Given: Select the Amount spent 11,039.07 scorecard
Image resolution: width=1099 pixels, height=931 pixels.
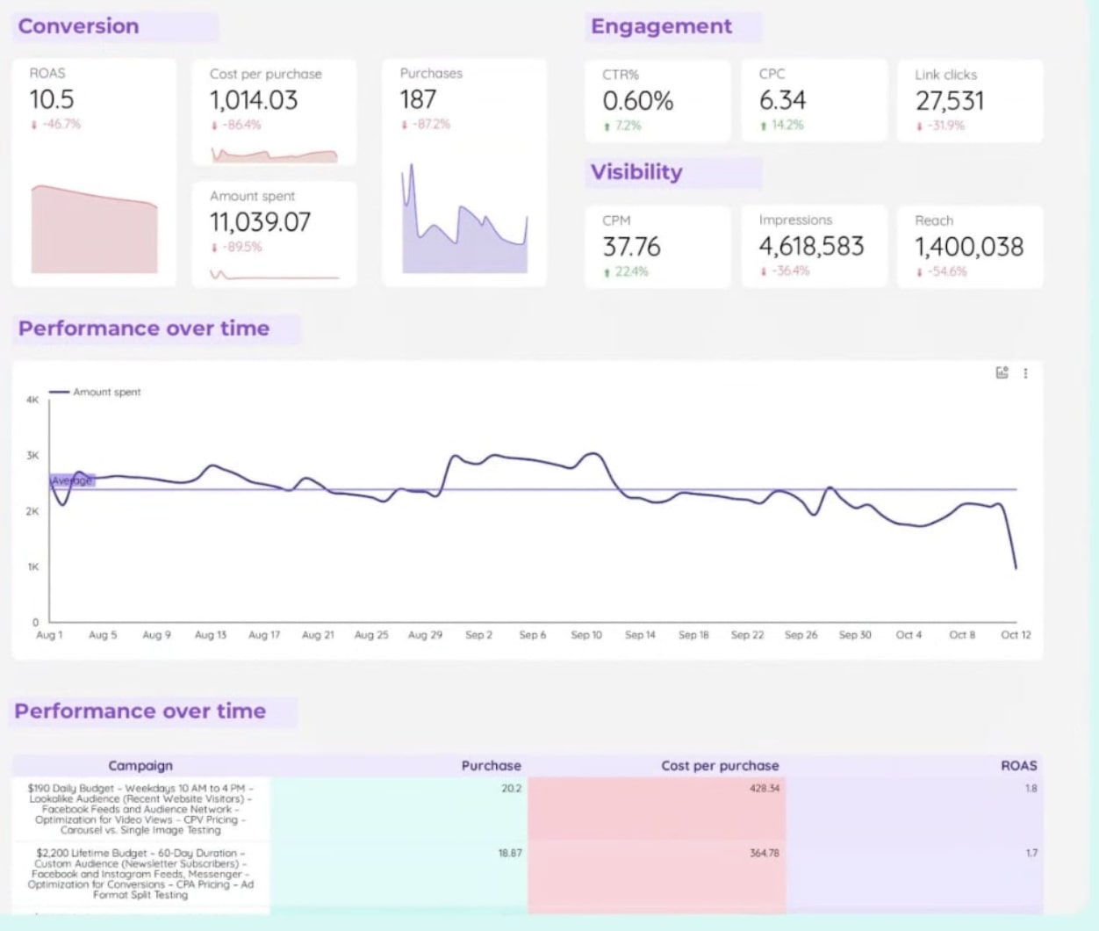Looking at the screenshot, I should click(x=260, y=222).
